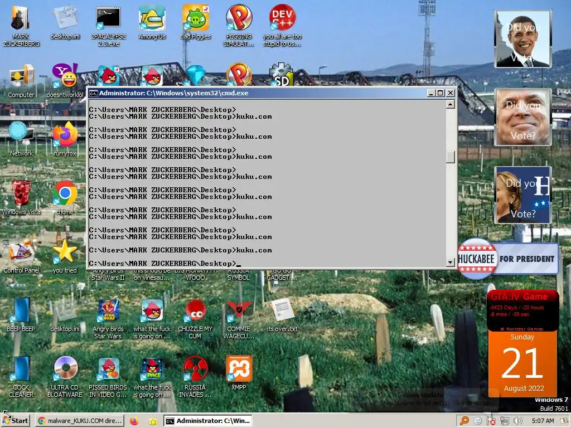Open the RUSSIA INVADES ... radiation icon
Image resolution: width=571 pixels, height=428 pixels.
point(195,376)
